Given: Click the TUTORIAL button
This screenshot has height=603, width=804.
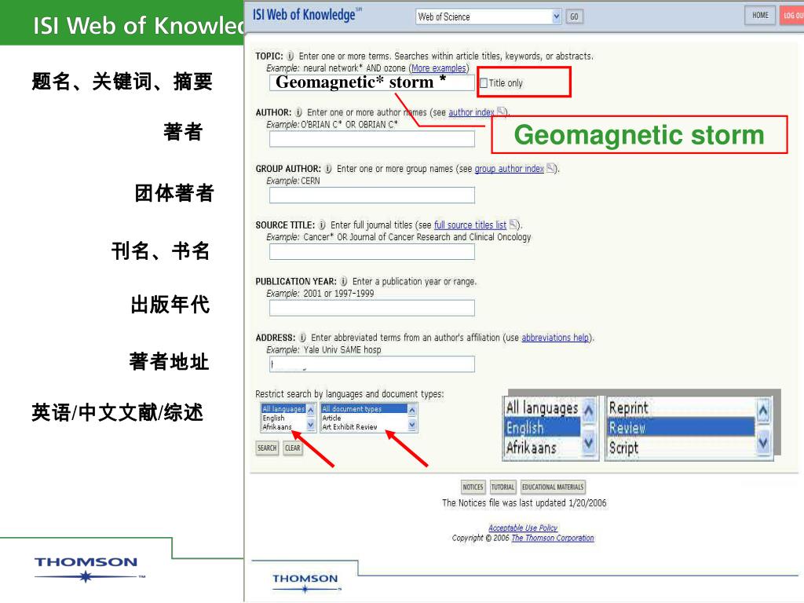Looking at the screenshot, I should (502, 487).
